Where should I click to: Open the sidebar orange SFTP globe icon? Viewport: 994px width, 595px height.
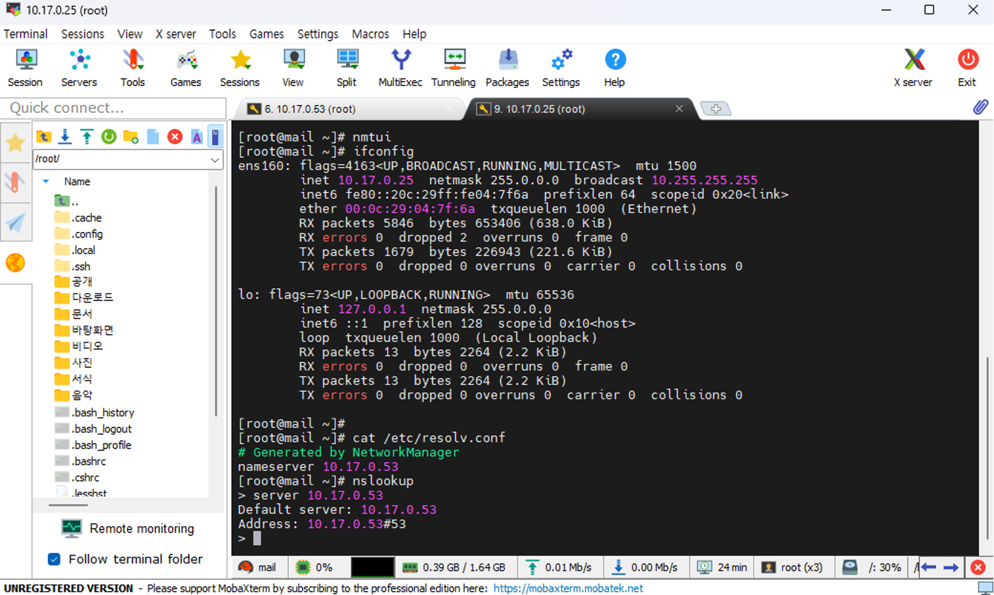(15, 262)
